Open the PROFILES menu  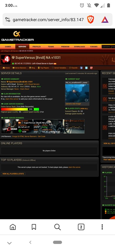37,47
